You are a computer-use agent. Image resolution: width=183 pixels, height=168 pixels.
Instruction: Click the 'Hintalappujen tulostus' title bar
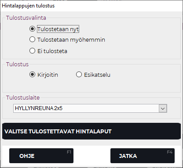click(91, 6)
